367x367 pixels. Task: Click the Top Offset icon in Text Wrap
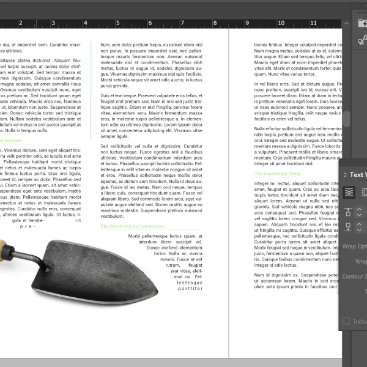point(348,212)
